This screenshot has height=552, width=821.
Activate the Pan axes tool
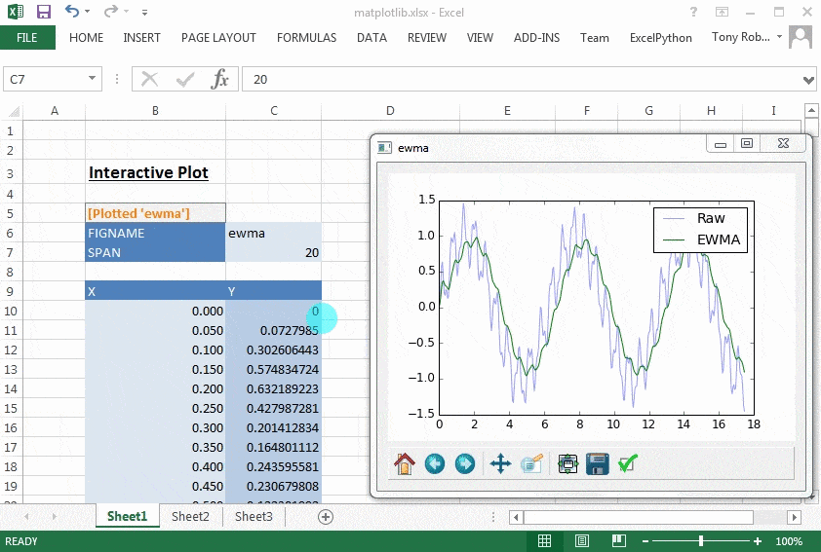click(500, 463)
